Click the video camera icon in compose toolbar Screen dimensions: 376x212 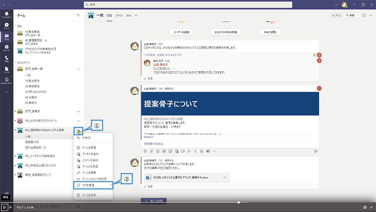point(183,151)
